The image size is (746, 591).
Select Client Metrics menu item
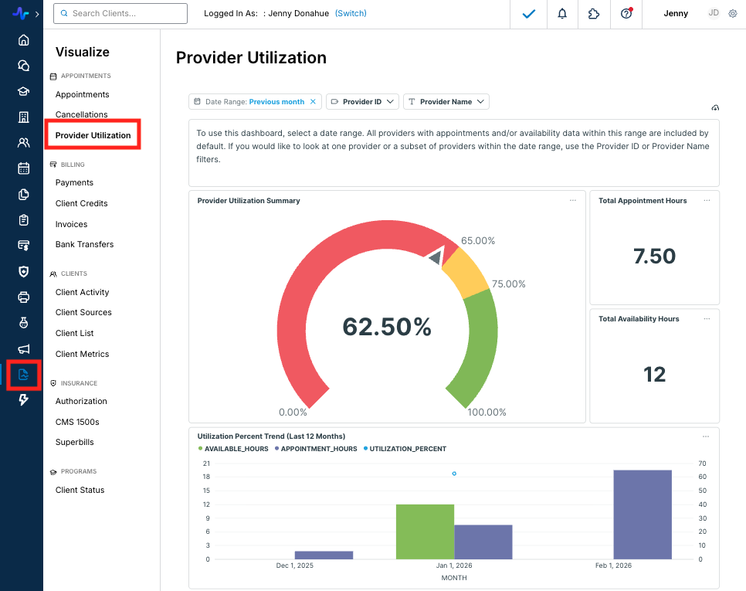point(82,354)
